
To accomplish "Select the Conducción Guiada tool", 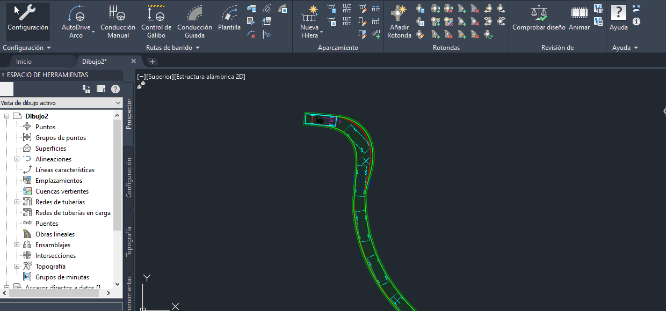I will click(x=194, y=21).
